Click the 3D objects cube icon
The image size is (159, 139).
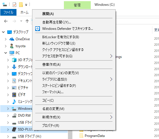[14, 60]
